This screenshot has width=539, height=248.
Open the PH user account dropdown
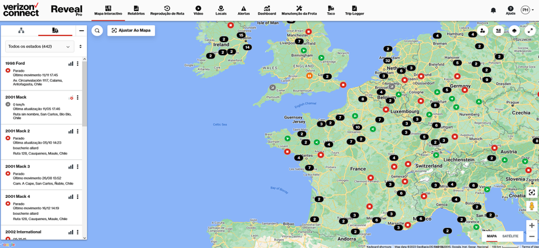coord(527,10)
